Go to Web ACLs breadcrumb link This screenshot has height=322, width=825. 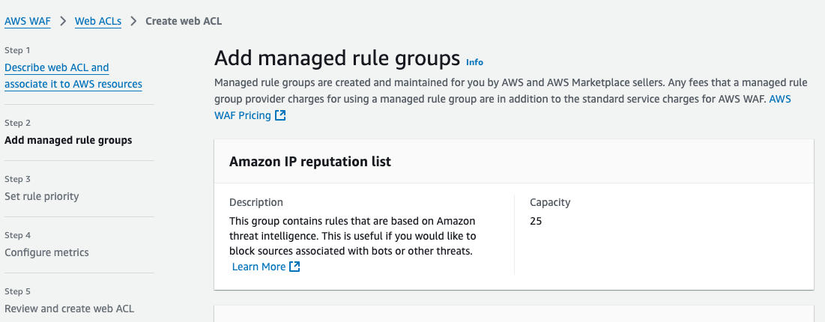coord(98,22)
